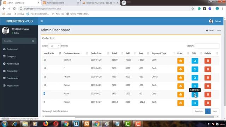This screenshot has width=226, height=127.
Task: Go to Previous page of orders
Action: pos(199,111)
